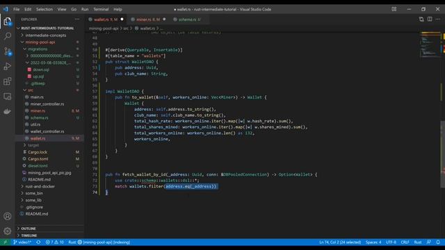Switch to schema.rs editor tab

[x=188, y=19]
